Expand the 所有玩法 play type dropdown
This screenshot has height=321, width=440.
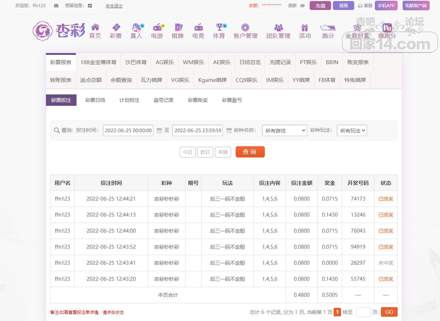coord(352,131)
